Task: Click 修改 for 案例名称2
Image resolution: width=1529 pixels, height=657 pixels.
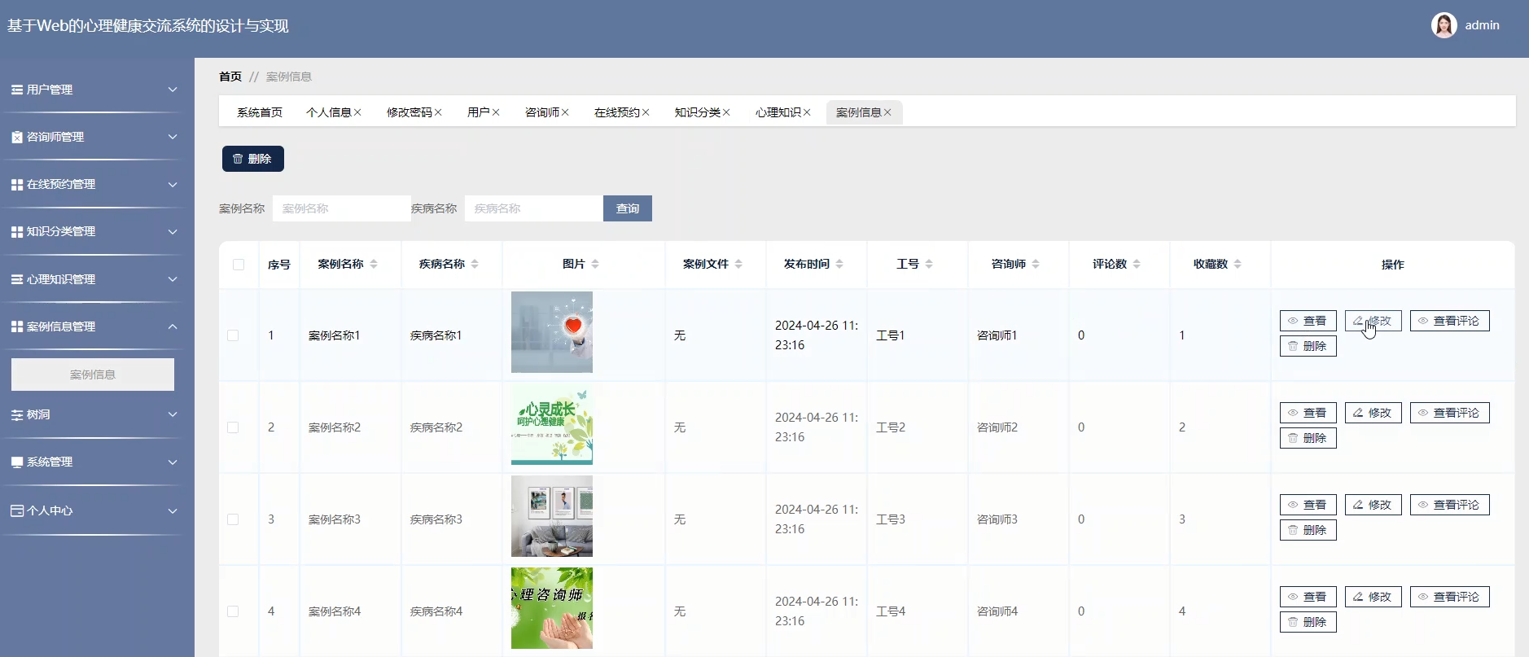Action: point(1373,413)
